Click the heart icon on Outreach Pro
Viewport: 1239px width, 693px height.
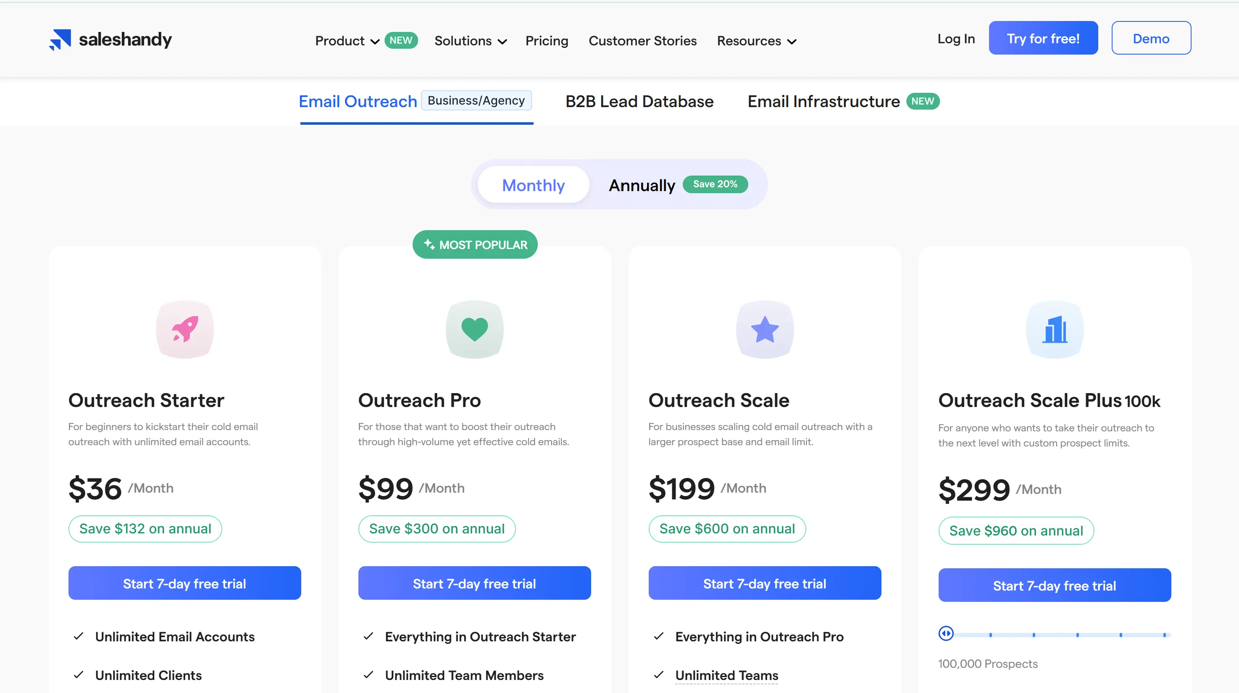474,329
